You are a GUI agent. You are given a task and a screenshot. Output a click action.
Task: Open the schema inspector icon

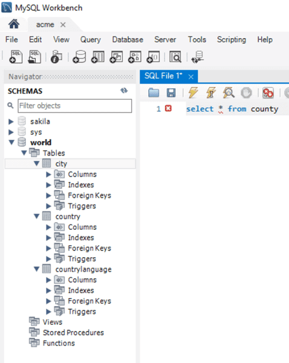[56, 57]
